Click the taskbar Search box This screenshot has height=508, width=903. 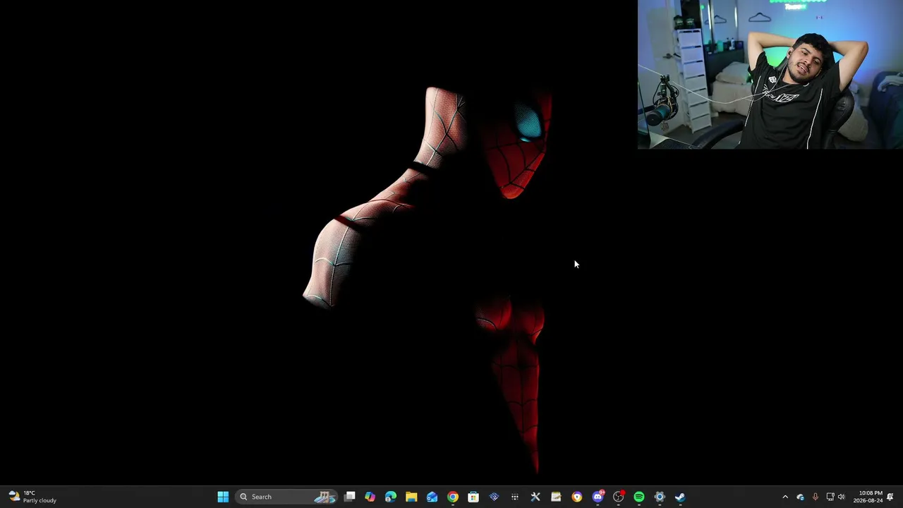286,497
